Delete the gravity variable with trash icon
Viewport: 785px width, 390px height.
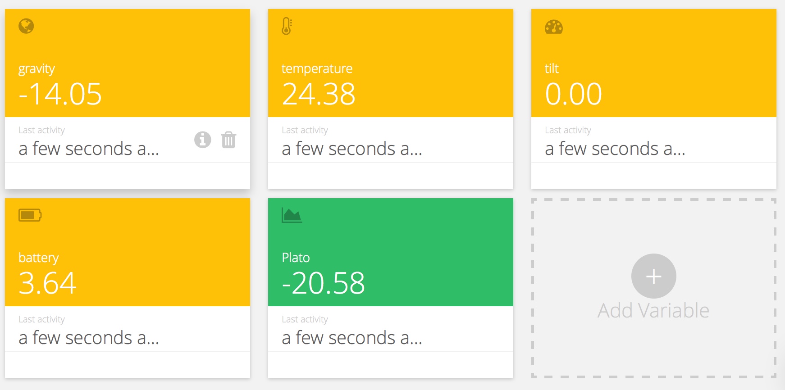pos(228,140)
